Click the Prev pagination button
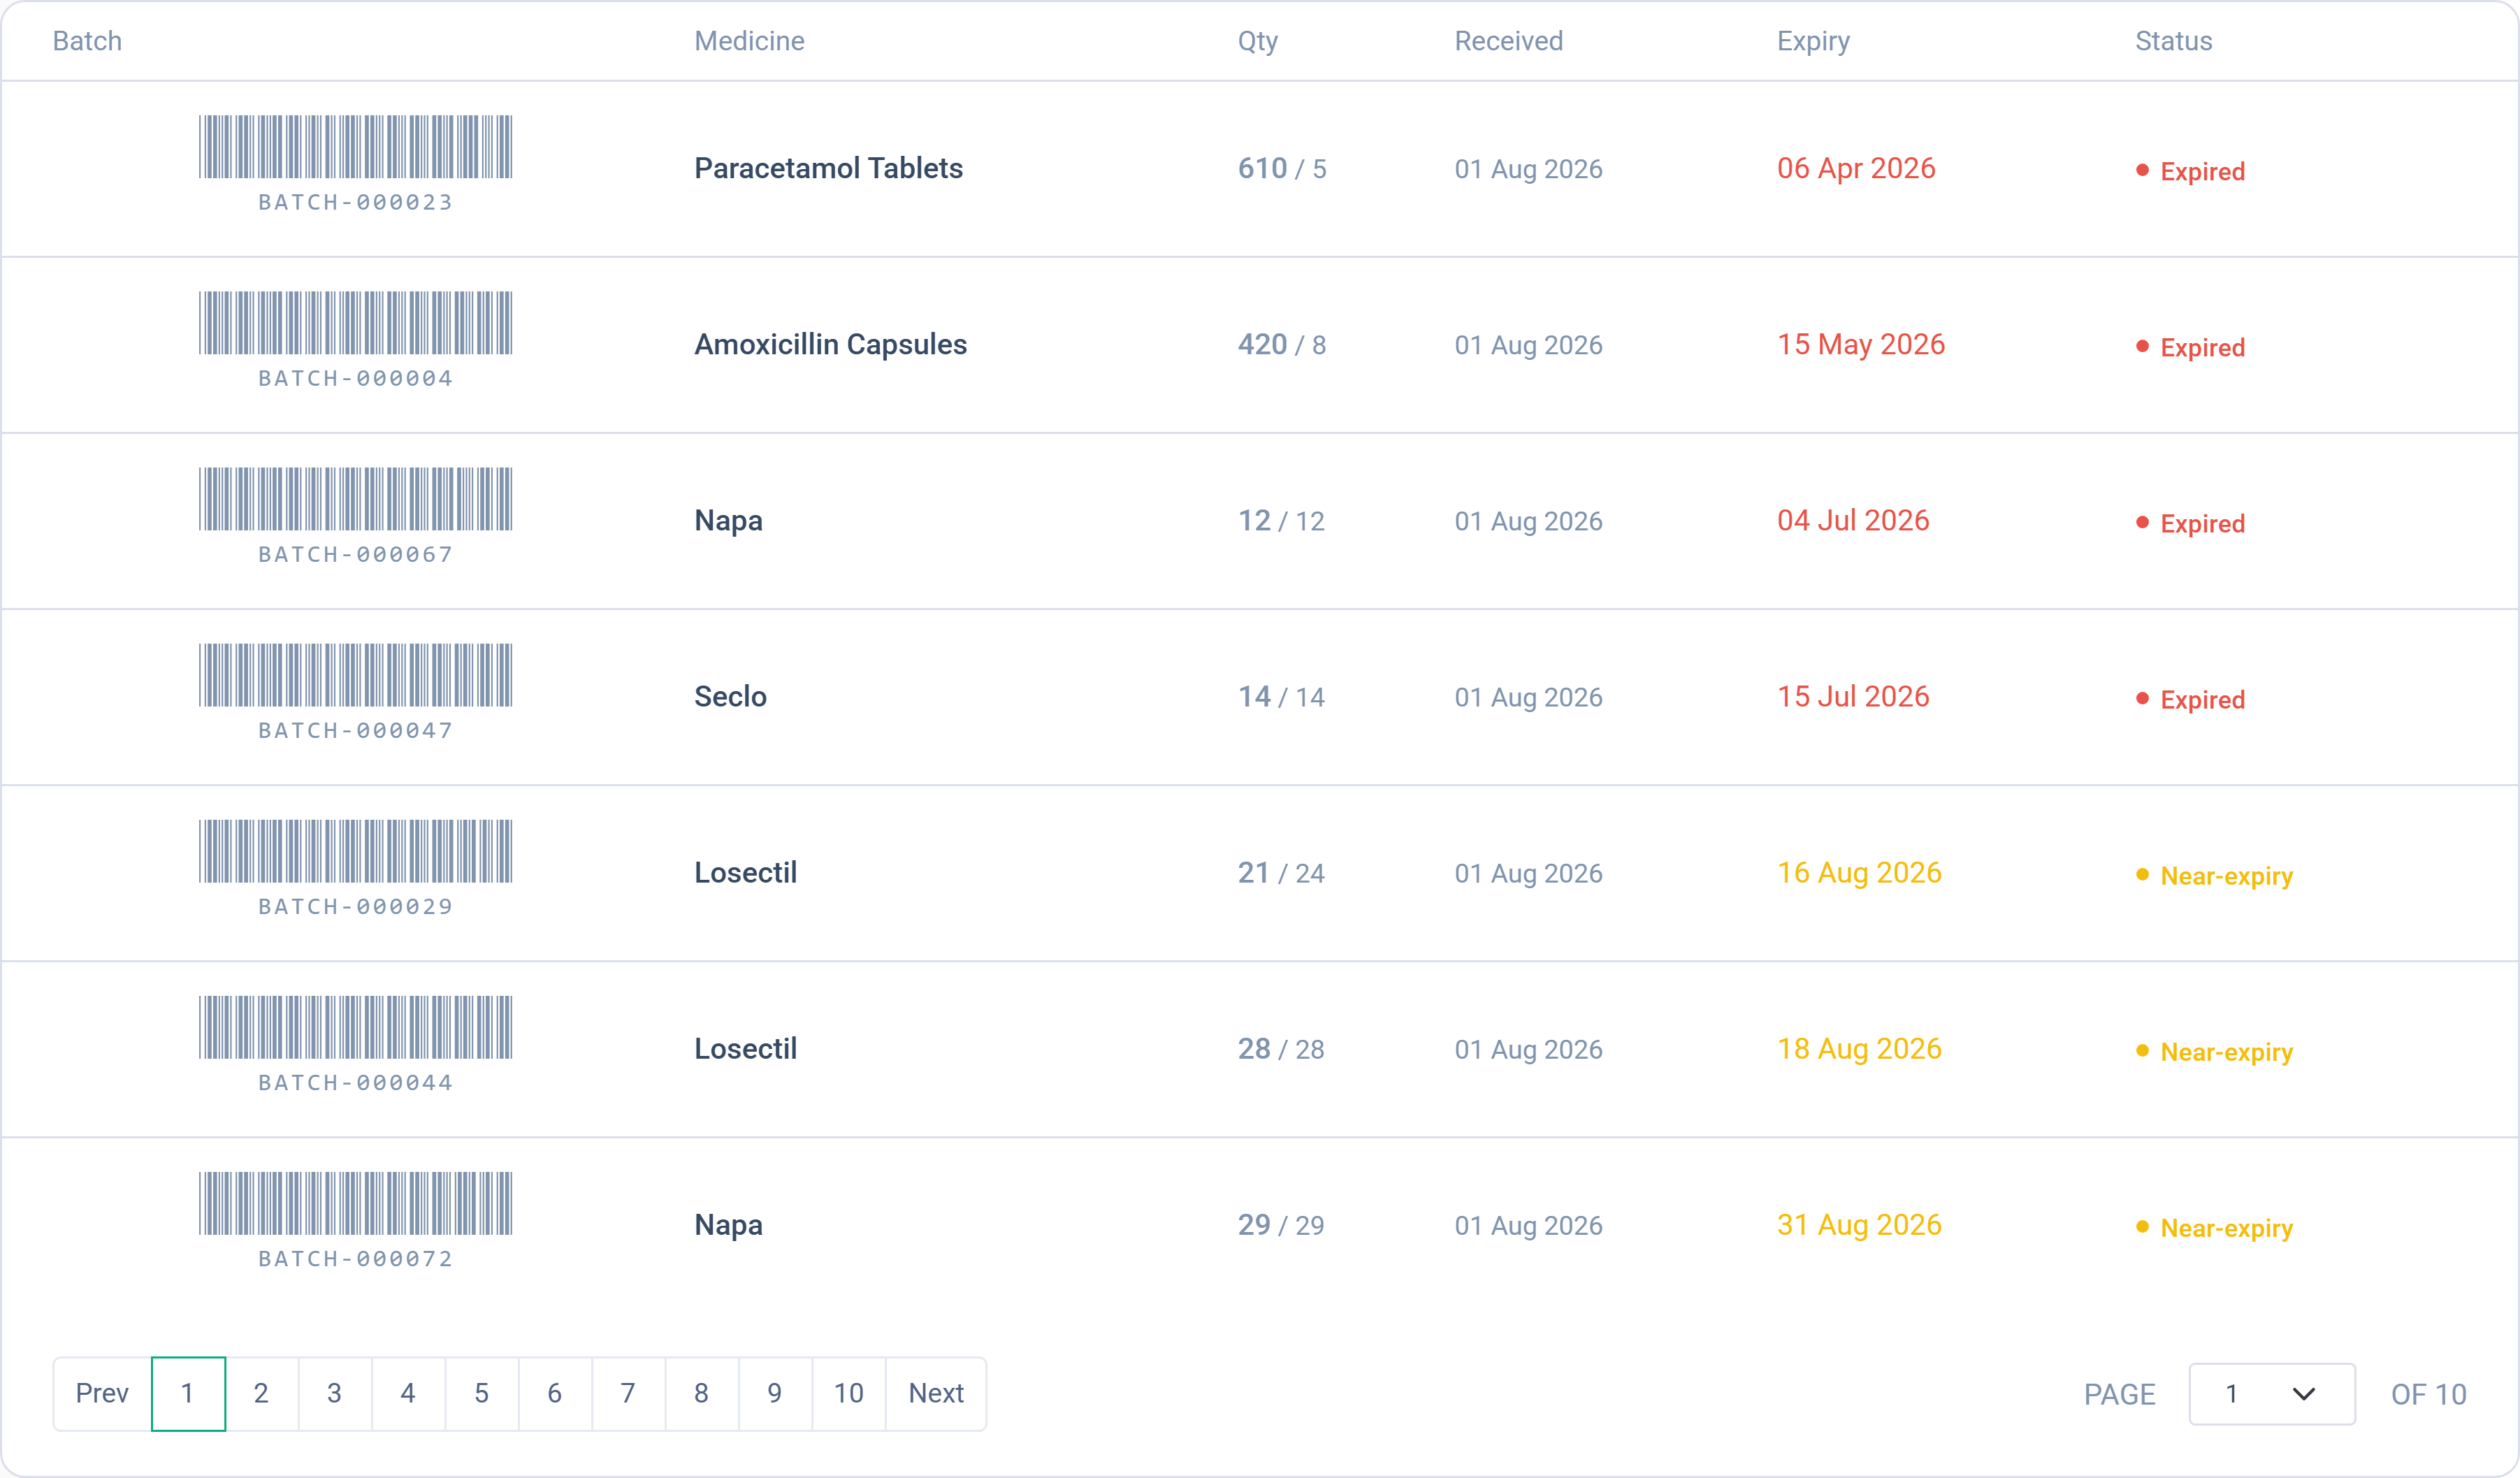The height and width of the screenshot is (1478, 2520). coord(102,1393)
